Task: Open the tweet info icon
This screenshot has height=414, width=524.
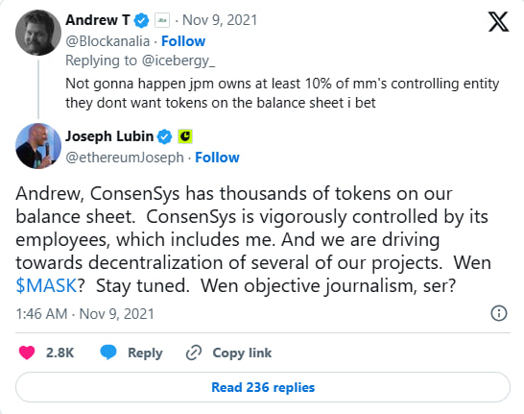Action: 499,313
